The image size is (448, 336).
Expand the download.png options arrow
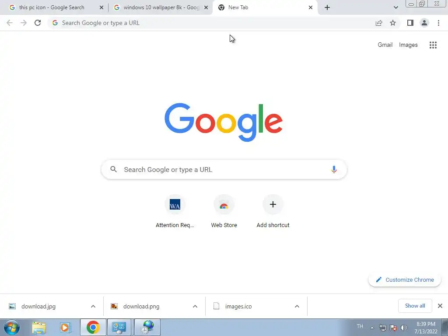coord(195,306)
